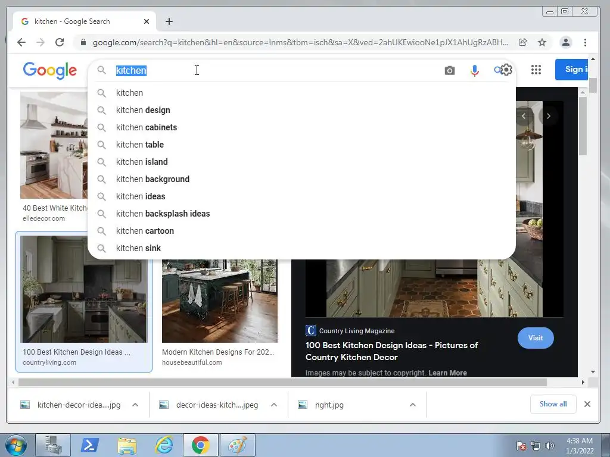The height and width of the screenshot is (457, 610).
Task: Open the Chrome profile avatar
Action: (x=566, y=42)
